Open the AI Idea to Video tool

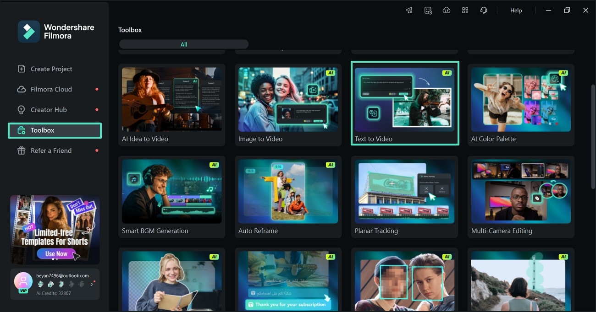172,105
